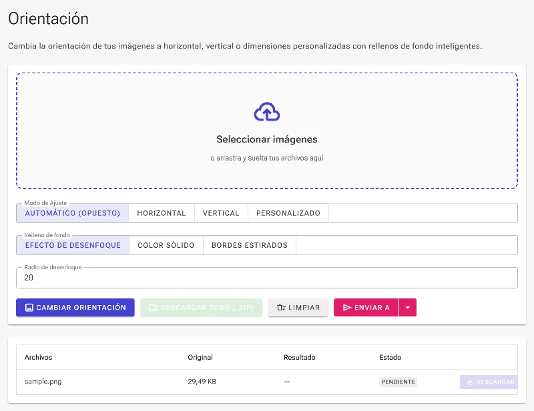Click the Enviar A button label

(372, 308)
